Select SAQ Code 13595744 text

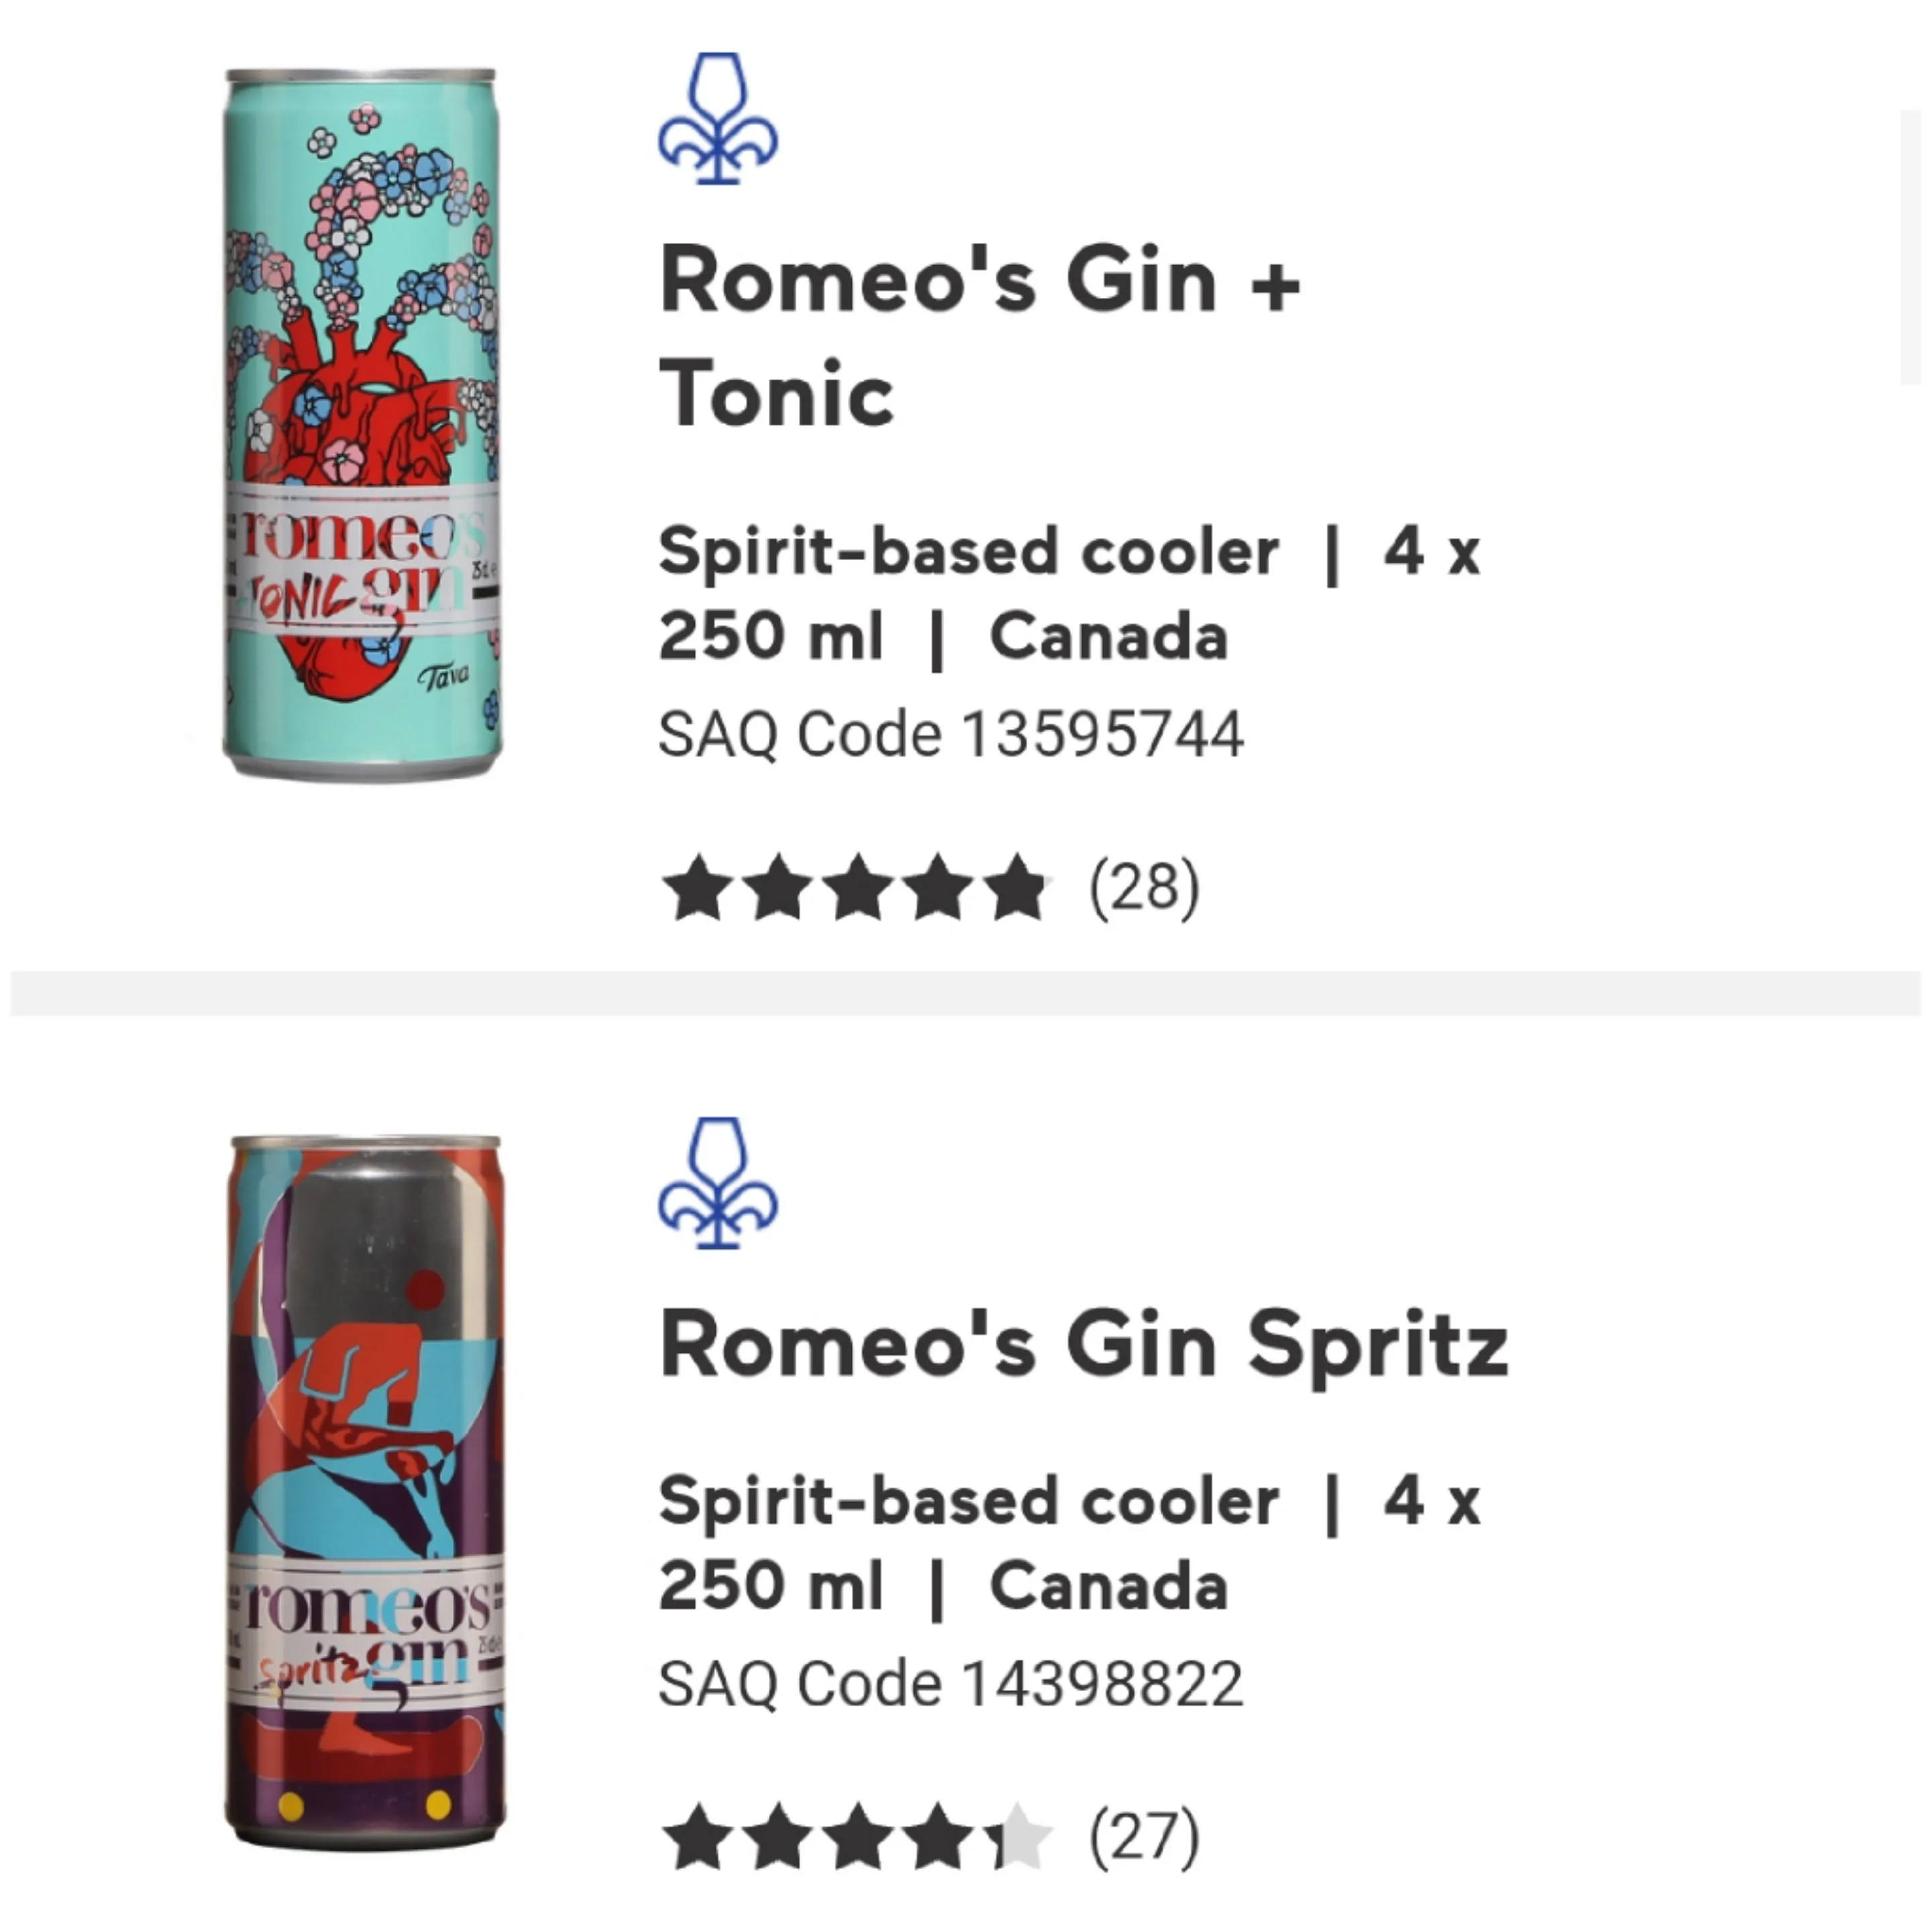950,735
